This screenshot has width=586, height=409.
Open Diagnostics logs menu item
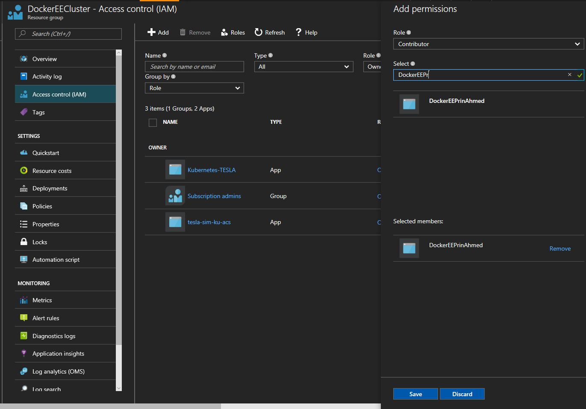click(65, 336)
